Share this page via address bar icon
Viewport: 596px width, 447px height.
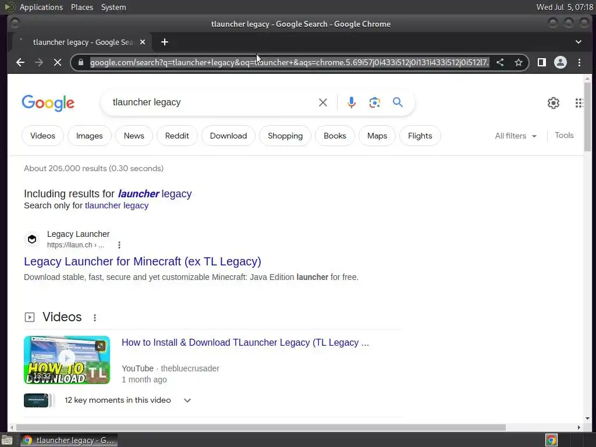[x=500, y=62]
